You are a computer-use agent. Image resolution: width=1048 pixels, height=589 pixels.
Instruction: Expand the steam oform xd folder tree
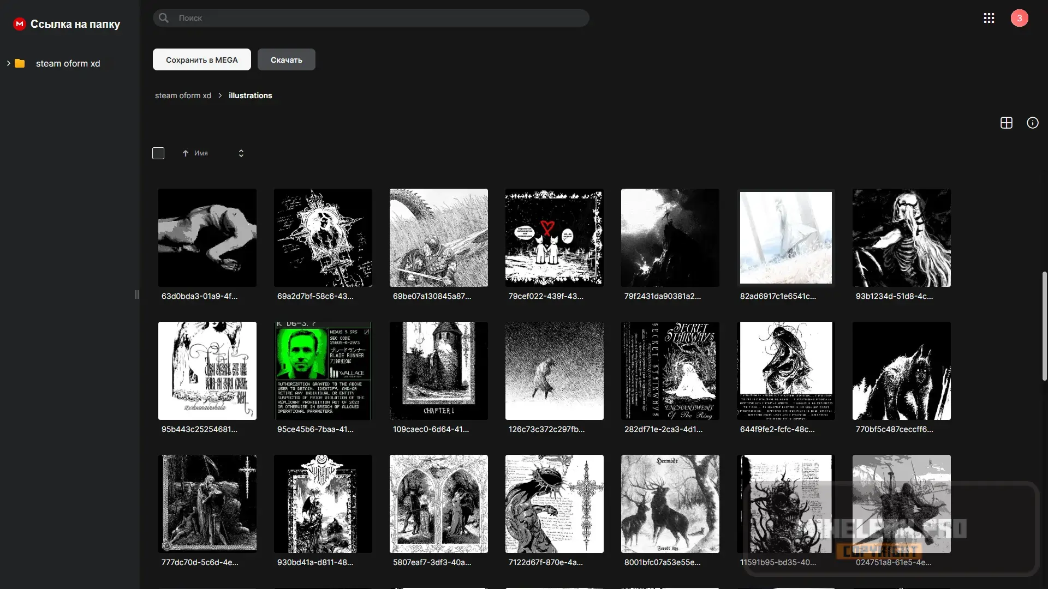tap(8, 63)
